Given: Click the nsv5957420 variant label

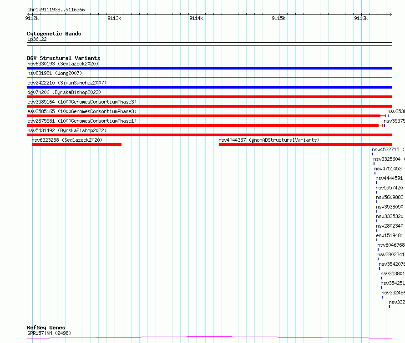Looking at the screenshot, I should (389, 188).
